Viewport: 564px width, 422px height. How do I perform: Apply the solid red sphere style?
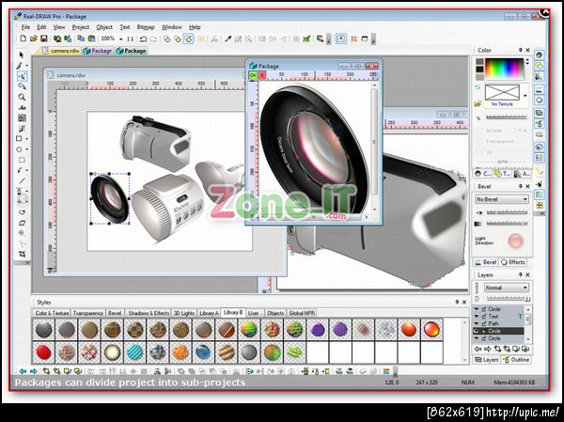click(x=43, y=353)
